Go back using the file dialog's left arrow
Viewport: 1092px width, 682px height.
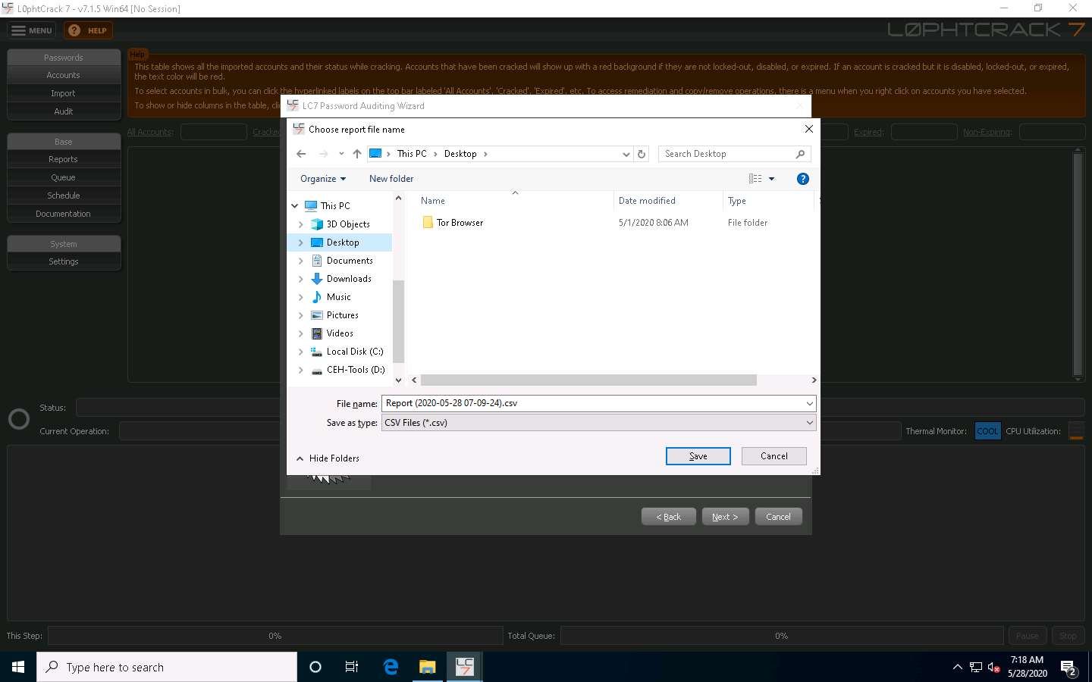[x=301, y=154]
